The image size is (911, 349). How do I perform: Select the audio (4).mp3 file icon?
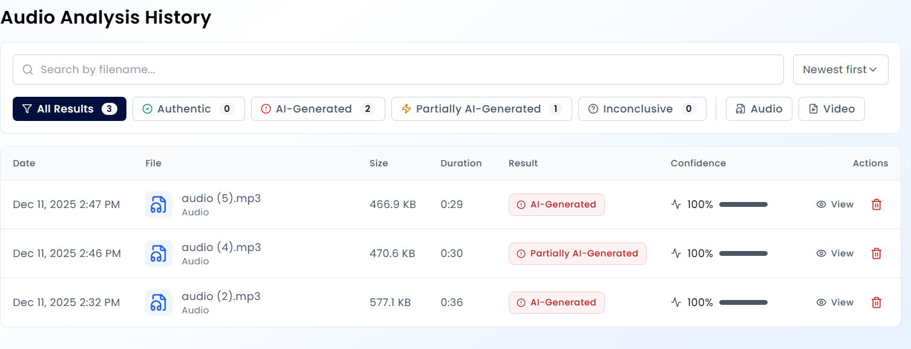(x=158, y=253)
